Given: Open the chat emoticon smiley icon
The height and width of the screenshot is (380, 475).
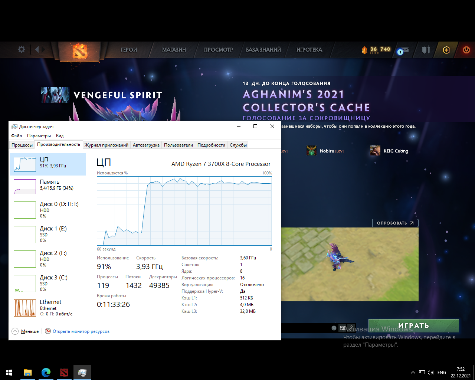Looking at the screenshot, I should (334, 328).
